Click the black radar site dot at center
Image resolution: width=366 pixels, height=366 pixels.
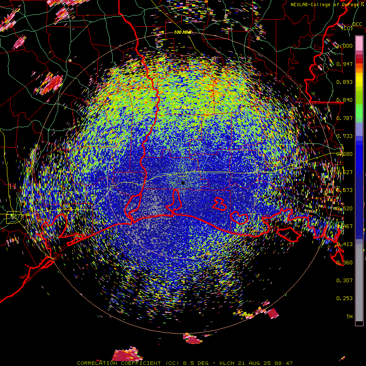[x=183, y=183]
